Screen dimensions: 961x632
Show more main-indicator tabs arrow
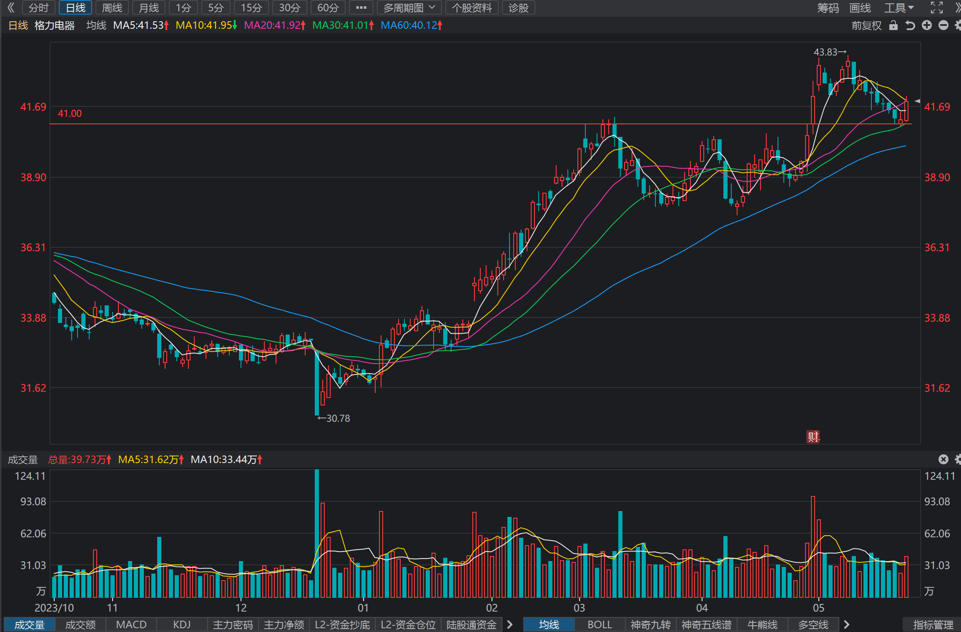[846, 624]
